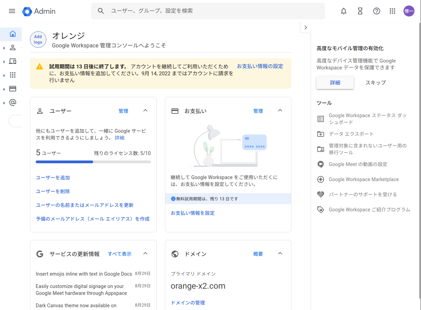Click the license usage progress bar
The width and height of the screenshot is (421, 310).
[93, 162]
